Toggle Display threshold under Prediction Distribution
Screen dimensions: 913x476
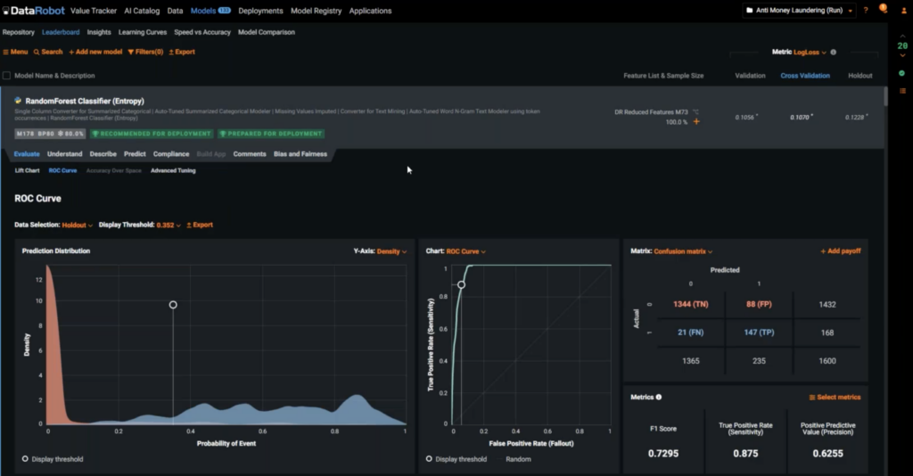pyautogui.click(x=53, y=459)
